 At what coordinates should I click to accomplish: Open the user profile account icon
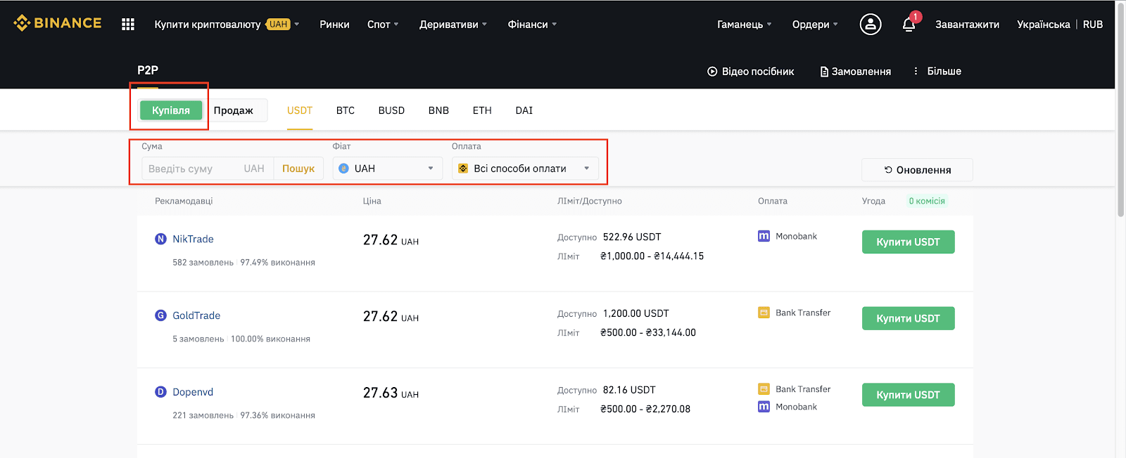tap(871, 24)
